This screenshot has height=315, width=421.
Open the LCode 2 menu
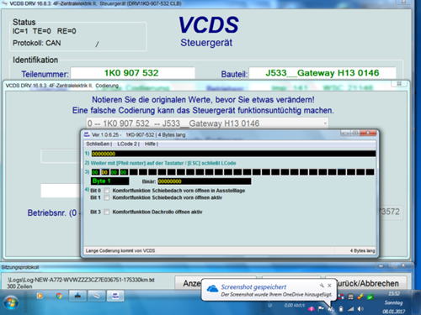coord(127,144)
